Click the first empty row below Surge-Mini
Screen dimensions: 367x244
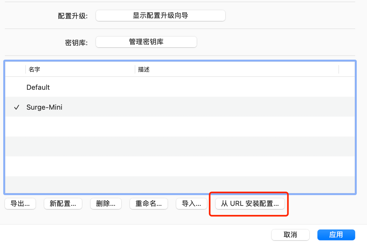click(x=180, y=127)
